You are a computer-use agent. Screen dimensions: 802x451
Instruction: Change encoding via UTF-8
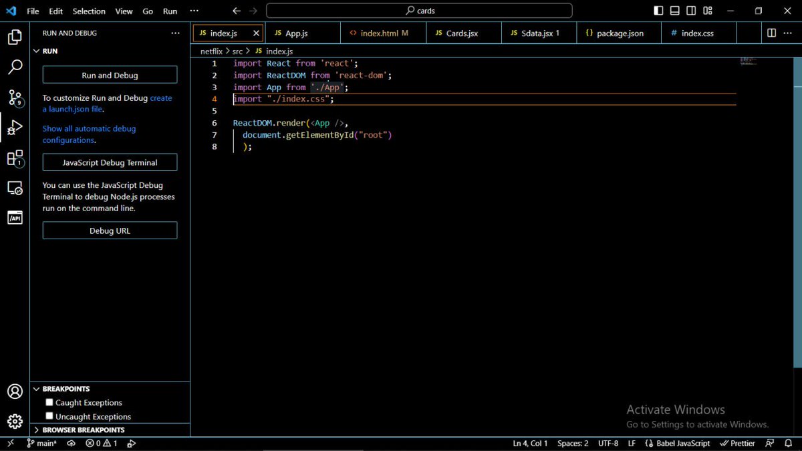click(x=608, y=443)
